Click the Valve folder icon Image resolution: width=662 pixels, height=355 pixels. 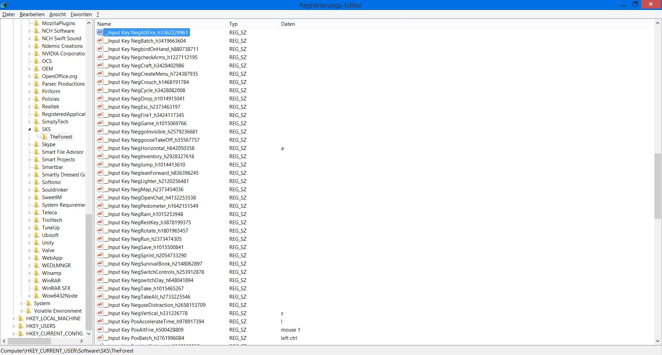(x=37, y=250)
